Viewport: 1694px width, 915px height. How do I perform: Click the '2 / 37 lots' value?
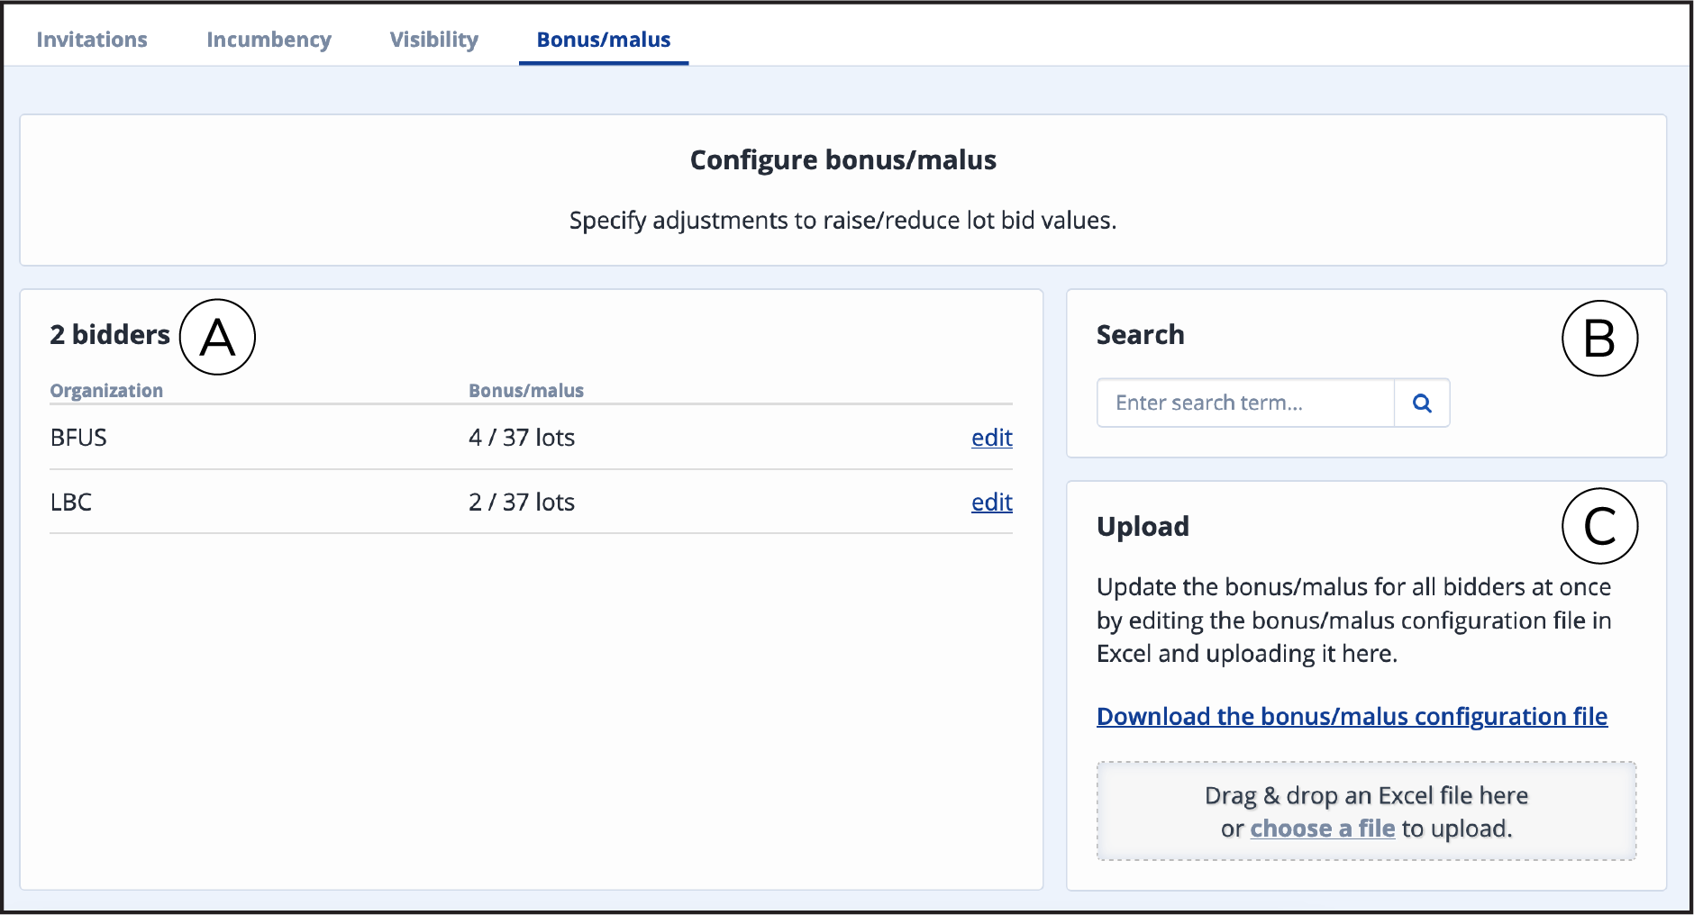point(522,503)
